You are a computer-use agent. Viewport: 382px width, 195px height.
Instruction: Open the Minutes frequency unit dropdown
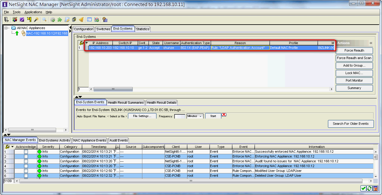[195, 116]
